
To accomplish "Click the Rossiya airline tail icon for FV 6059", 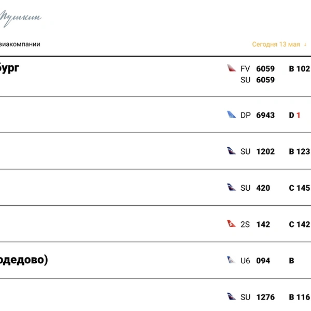I will (231, 68).
